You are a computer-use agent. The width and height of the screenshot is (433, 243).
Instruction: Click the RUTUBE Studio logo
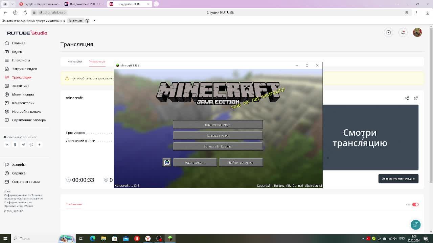[x=27, y=33]
